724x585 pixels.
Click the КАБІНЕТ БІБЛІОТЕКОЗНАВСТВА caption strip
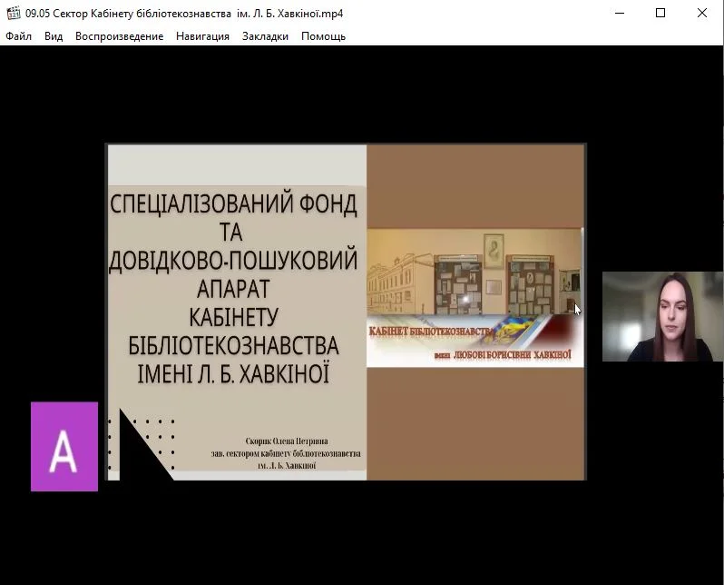pos(474,341)
